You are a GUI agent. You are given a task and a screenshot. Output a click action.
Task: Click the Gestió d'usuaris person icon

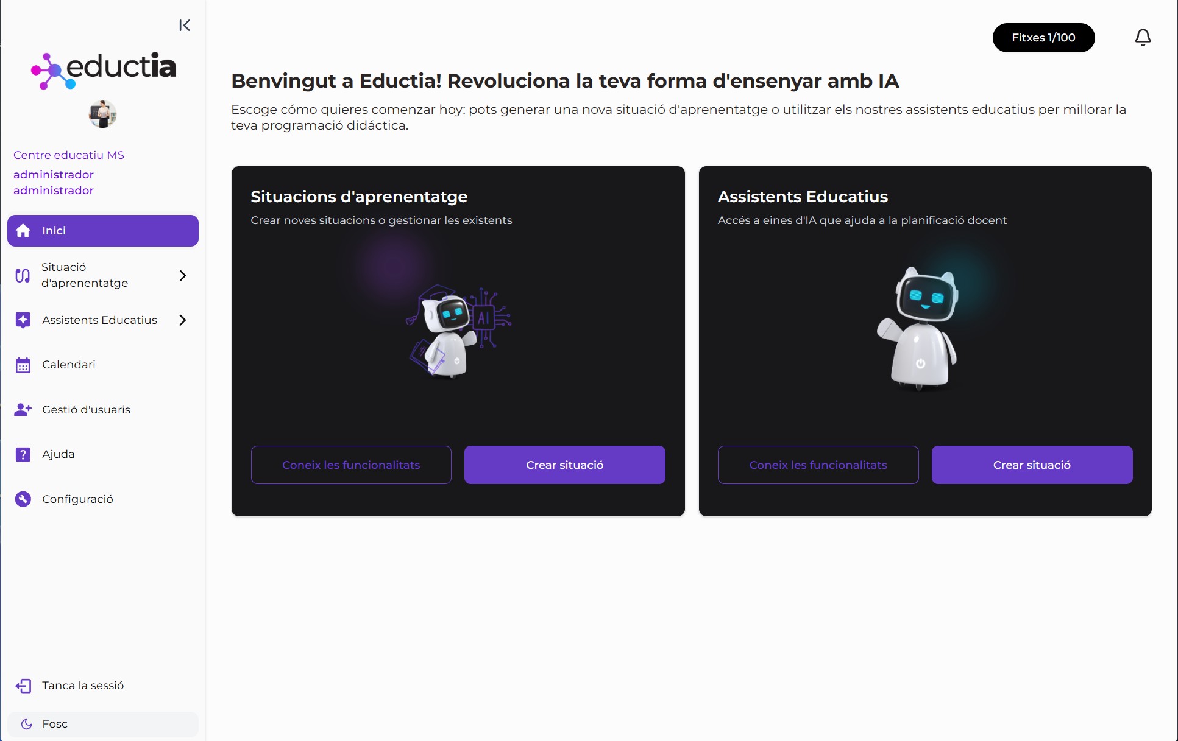pyautogui.click(x=23, y=410)
